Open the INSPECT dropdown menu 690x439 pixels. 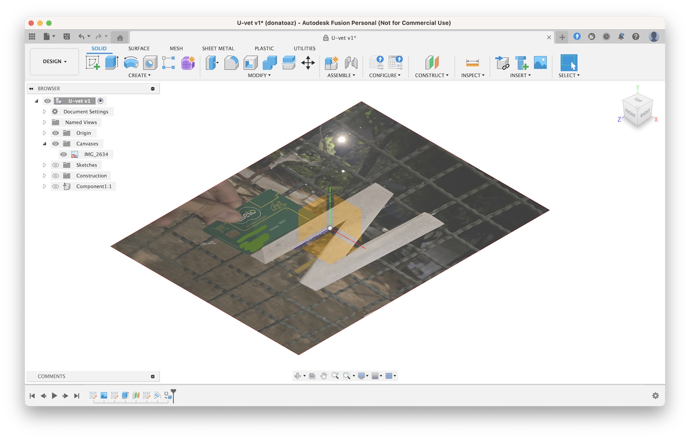coord(473,76)
